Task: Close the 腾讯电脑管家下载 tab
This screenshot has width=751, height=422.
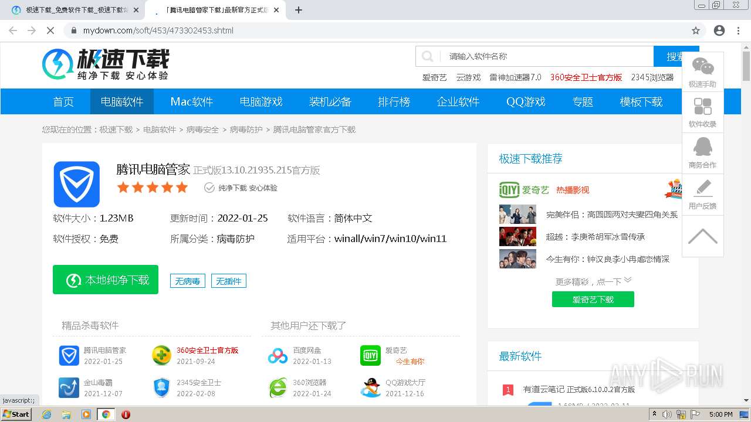Action: point(276,10)
